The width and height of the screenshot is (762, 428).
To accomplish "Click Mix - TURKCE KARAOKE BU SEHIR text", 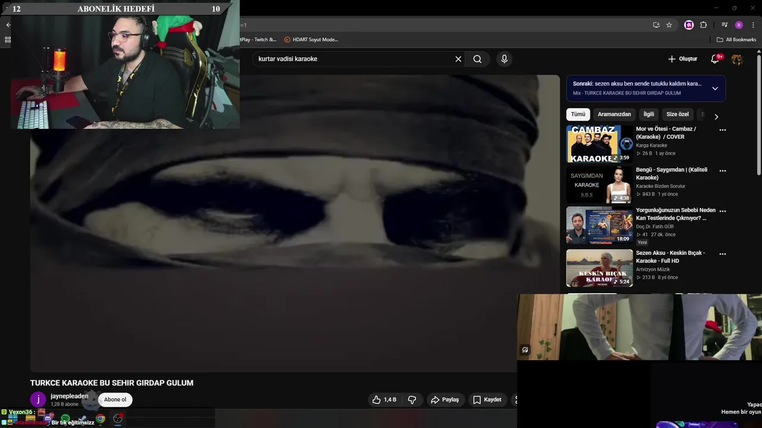I will click(627, 93).
